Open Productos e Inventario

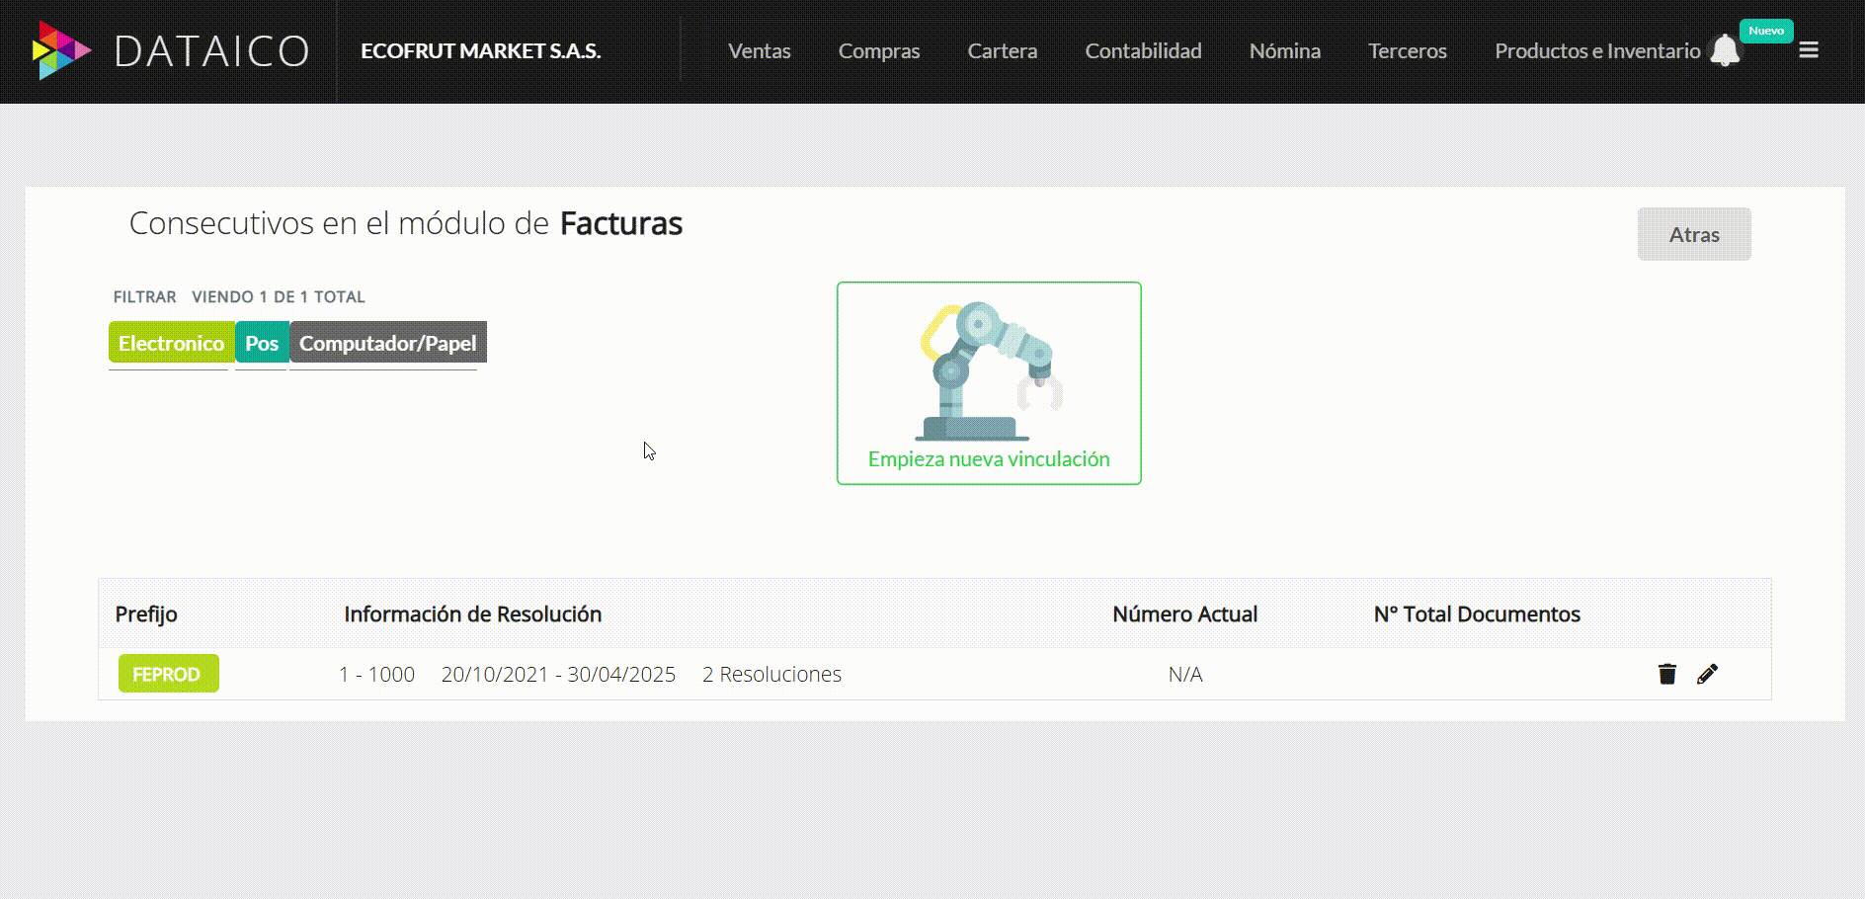tap(1597, 50)
